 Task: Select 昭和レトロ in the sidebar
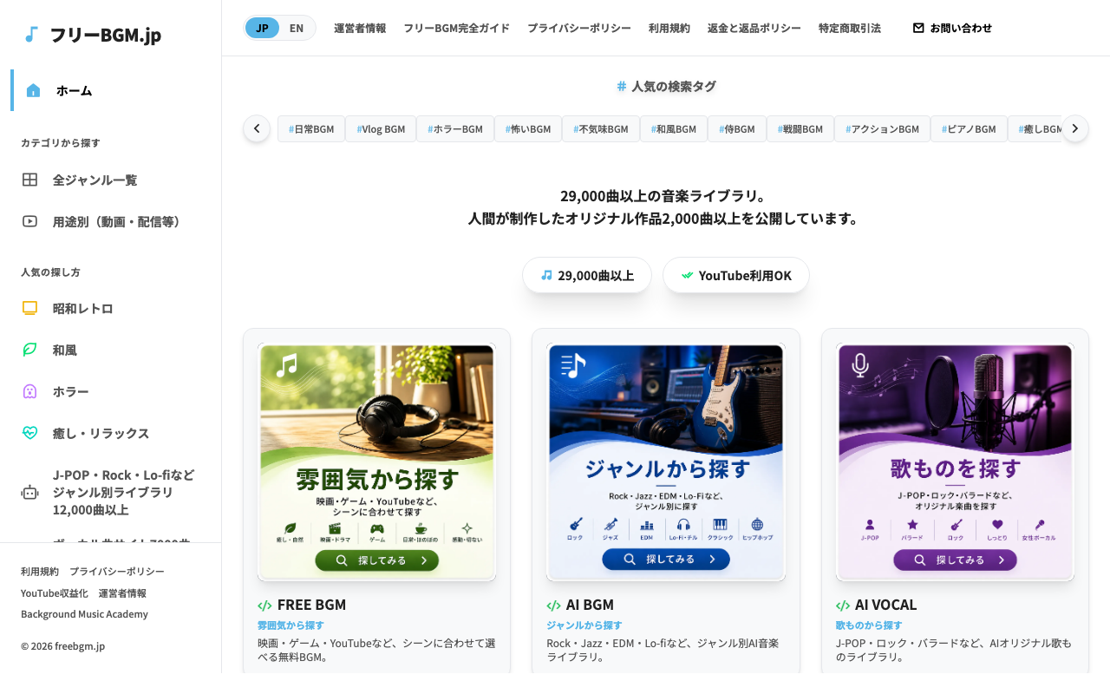[110, 308]
